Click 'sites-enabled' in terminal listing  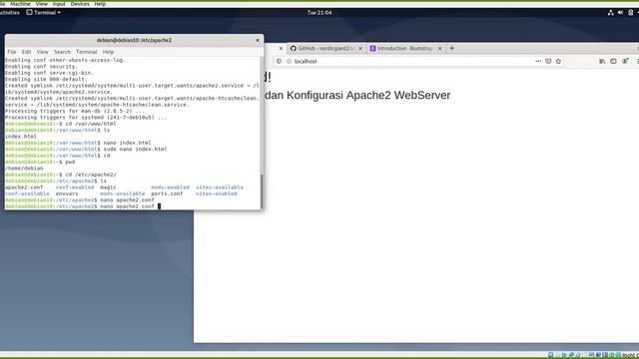click(217, 193)
